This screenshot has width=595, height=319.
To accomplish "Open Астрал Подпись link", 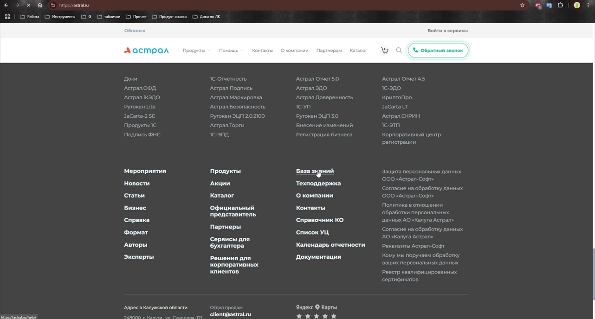I will (x=231, y=88).
